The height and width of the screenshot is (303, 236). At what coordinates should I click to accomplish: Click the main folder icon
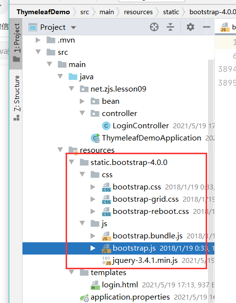pyautogui.click(x=62, y=64)
